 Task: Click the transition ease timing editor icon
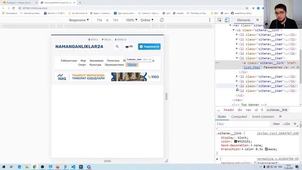click(x=266, y=149)
